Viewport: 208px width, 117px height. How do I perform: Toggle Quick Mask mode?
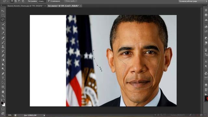pos(3,109)
